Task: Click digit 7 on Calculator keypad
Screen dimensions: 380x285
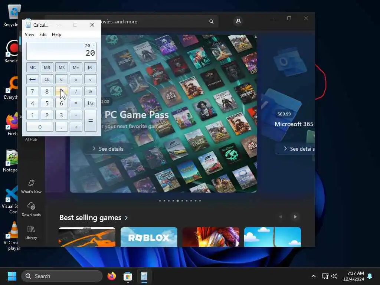Action: (33, 91)
